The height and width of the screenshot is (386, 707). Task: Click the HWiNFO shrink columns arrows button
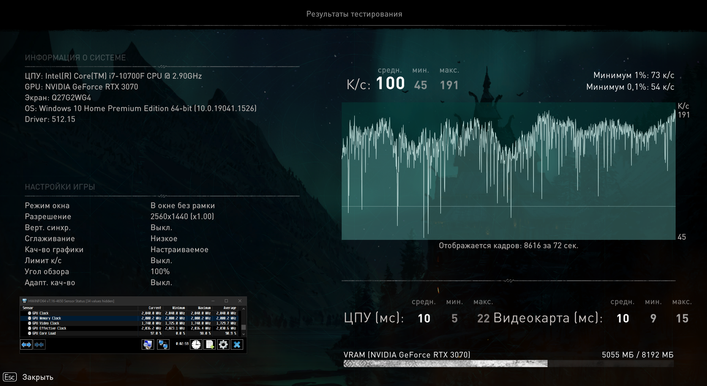tap(39, 345)
